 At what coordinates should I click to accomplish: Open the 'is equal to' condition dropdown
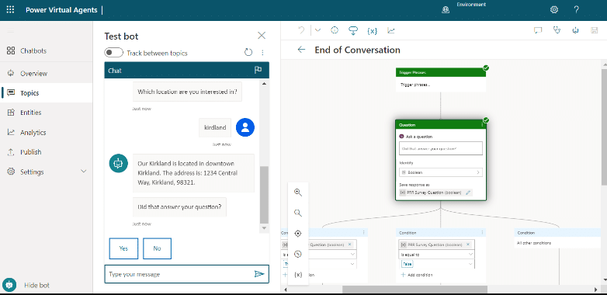click(x=437, y=255)
